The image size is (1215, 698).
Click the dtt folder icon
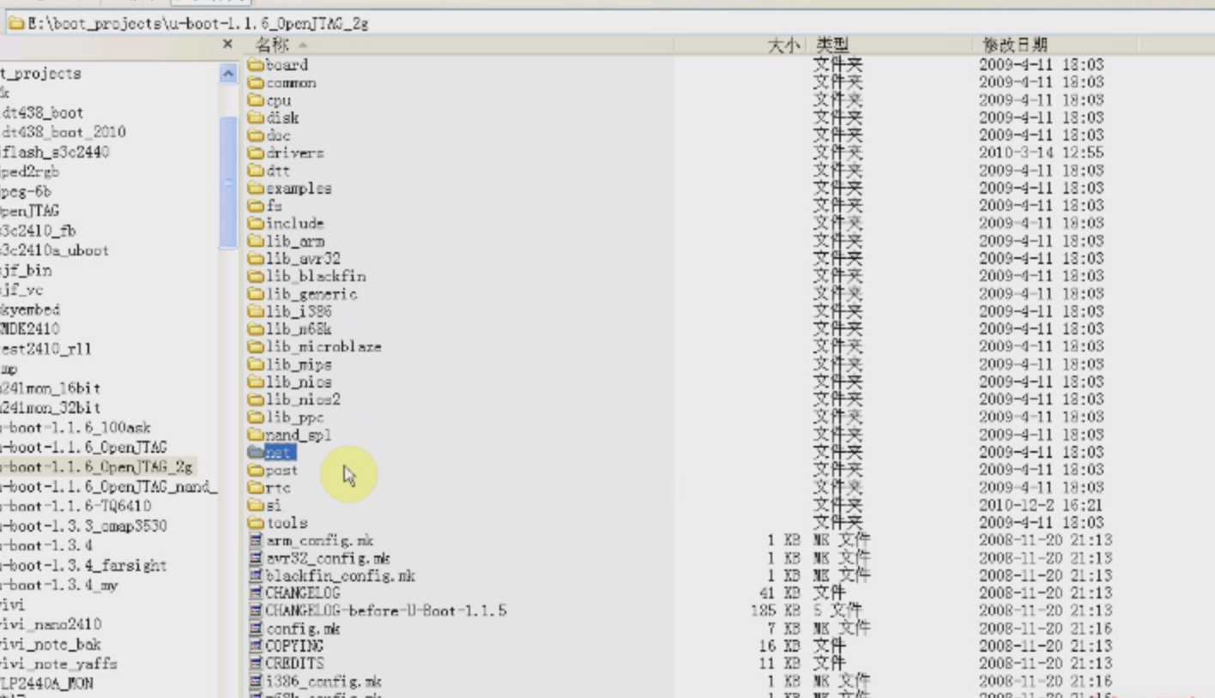256,170
